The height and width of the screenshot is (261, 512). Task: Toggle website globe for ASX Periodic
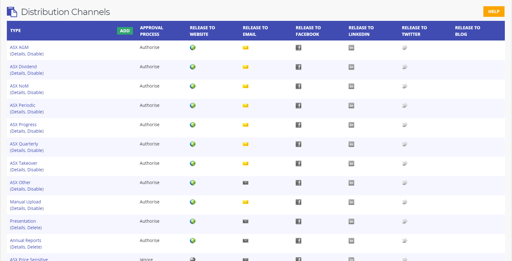click(x=193, y=106)
